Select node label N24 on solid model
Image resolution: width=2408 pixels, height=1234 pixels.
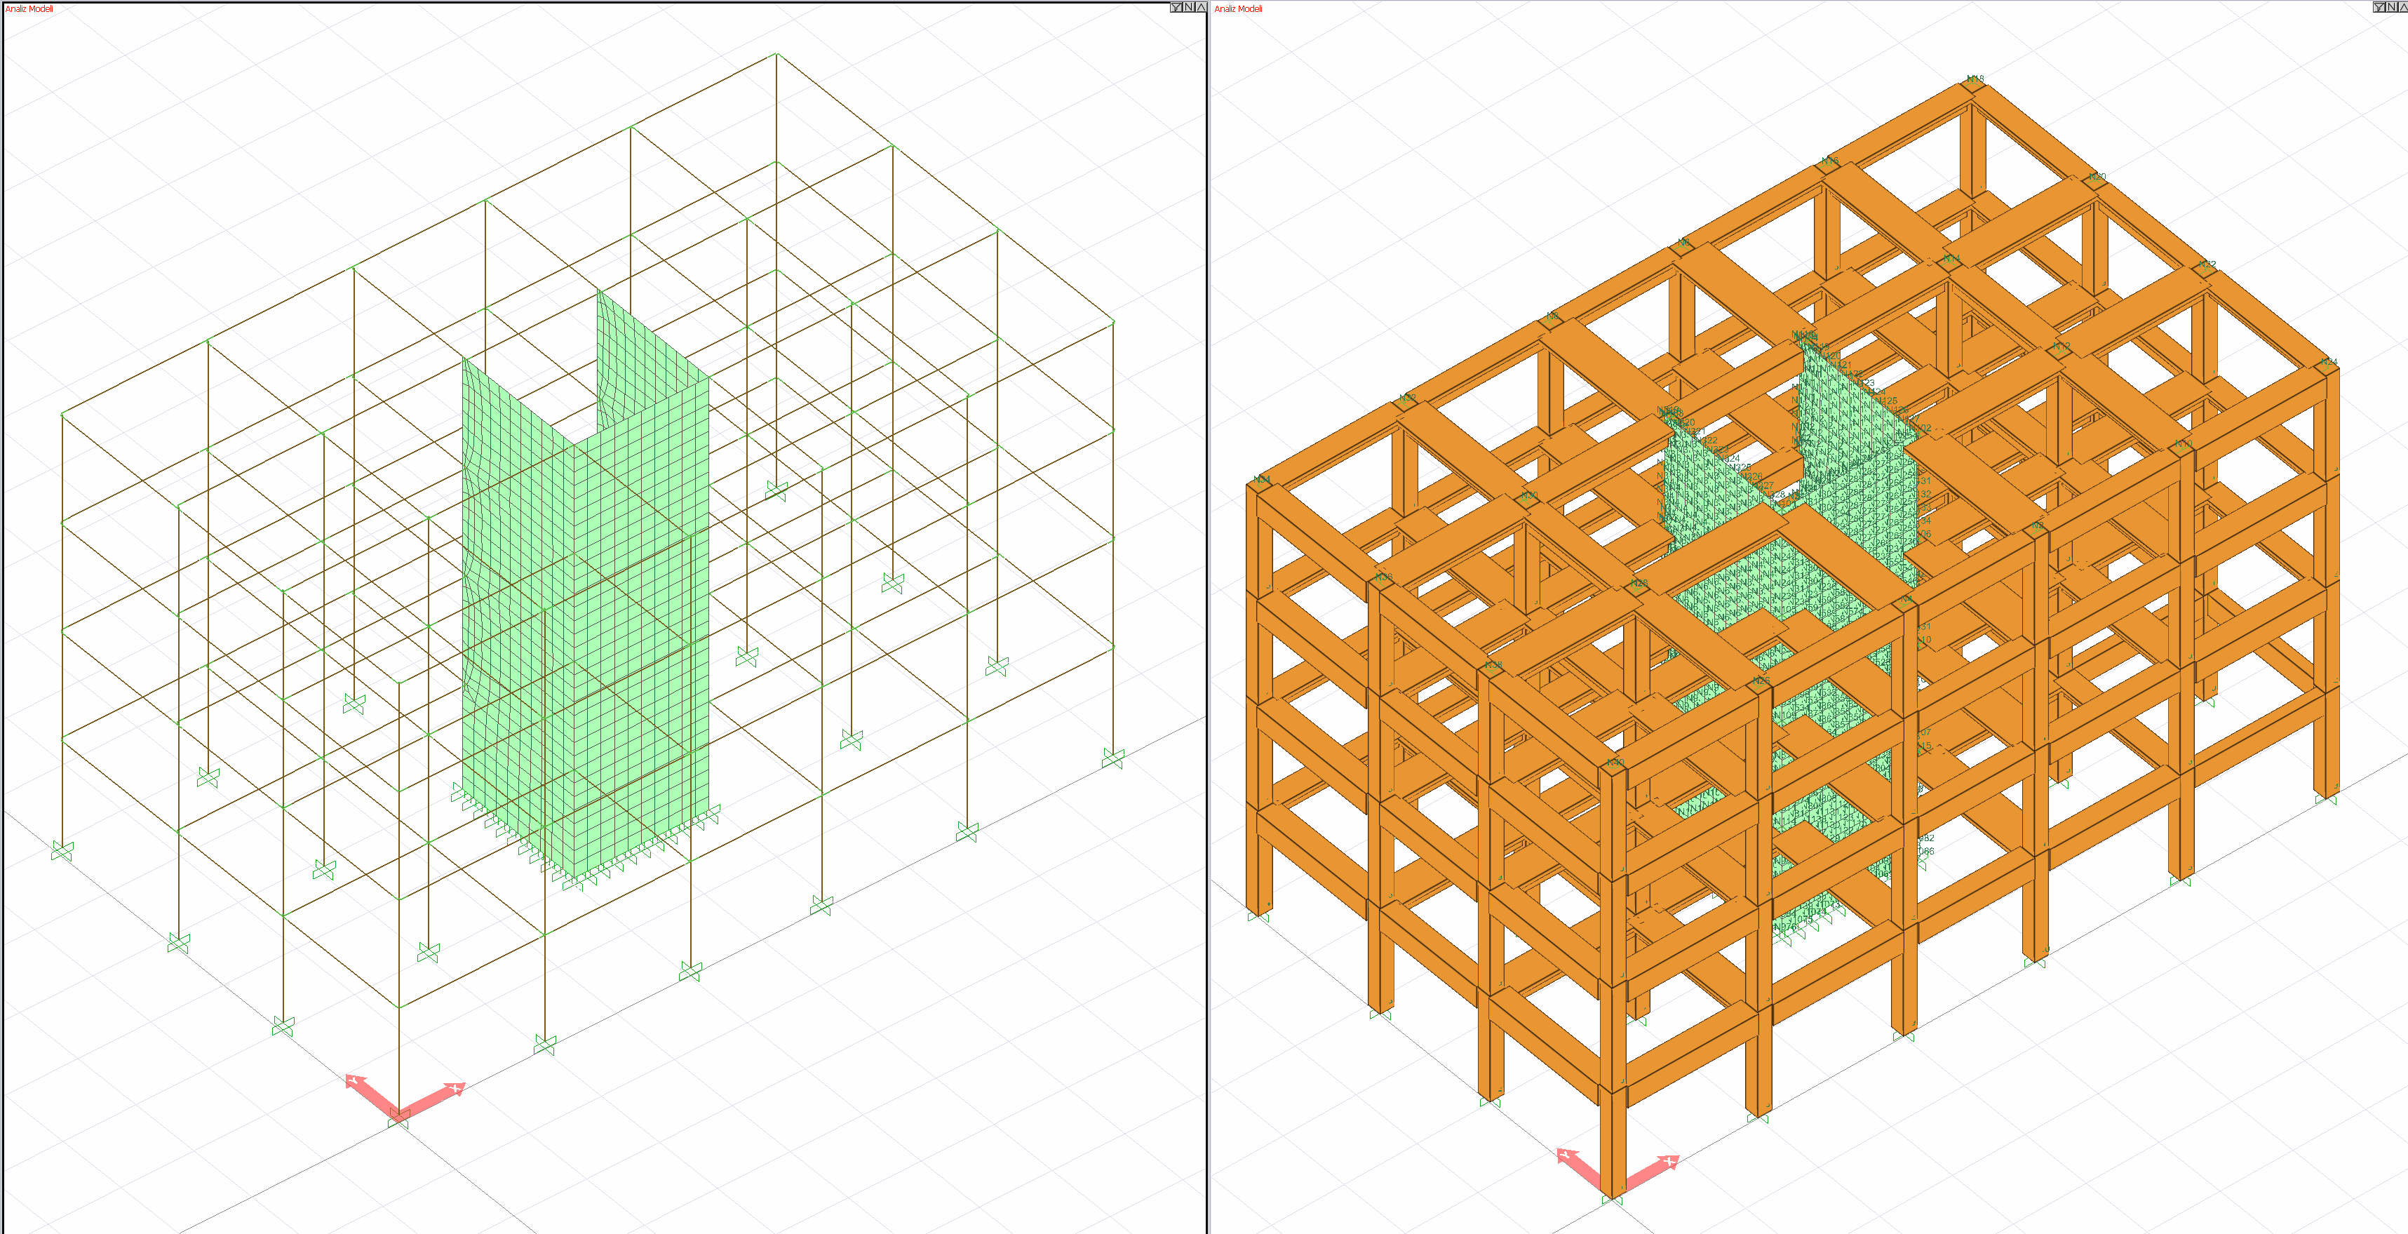click(x=2329, y=362)
